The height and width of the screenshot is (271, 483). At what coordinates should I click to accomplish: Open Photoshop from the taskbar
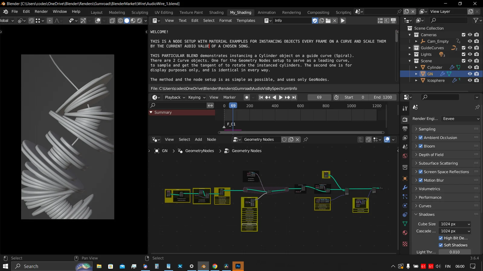point(238,266)
